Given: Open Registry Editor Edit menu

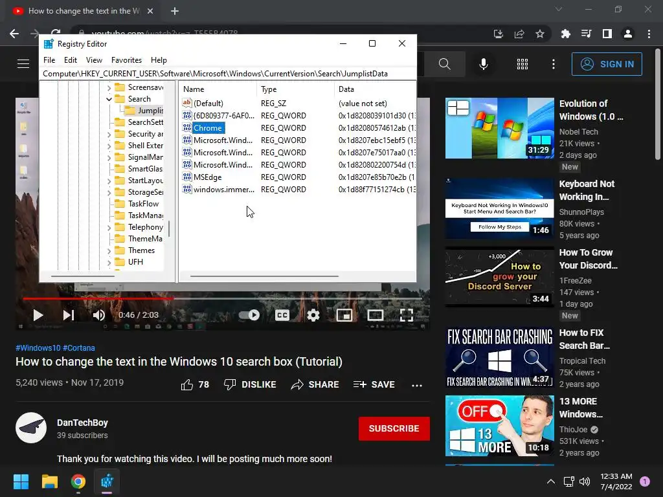Looking at the screenshot, I should [x=70, y=60].
